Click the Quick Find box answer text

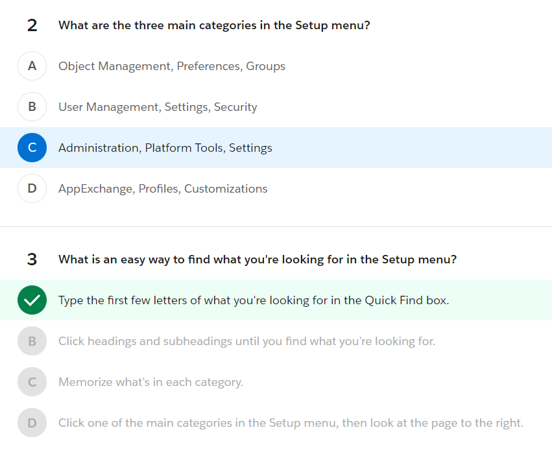click(254, 300)
